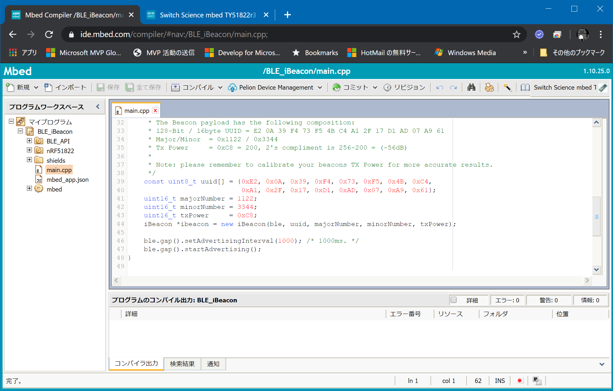Bookmark this page with the star icon
This screenshot has height=391, width=613.
[517, 34]
